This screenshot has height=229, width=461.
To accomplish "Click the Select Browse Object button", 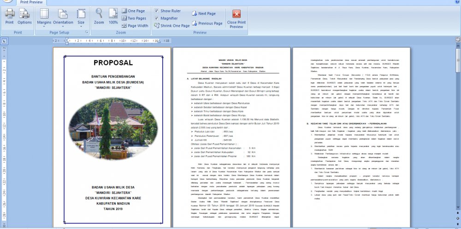I will (458, 218).
